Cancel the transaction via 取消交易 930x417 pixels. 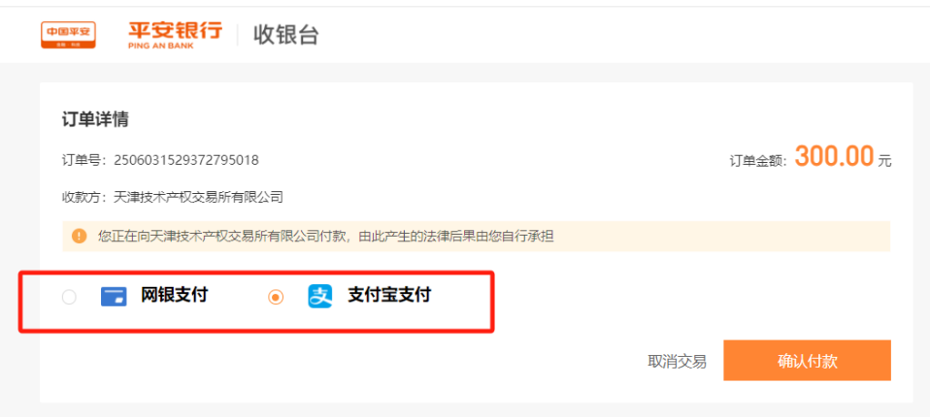pyautogui.click(x=677, y=362)
